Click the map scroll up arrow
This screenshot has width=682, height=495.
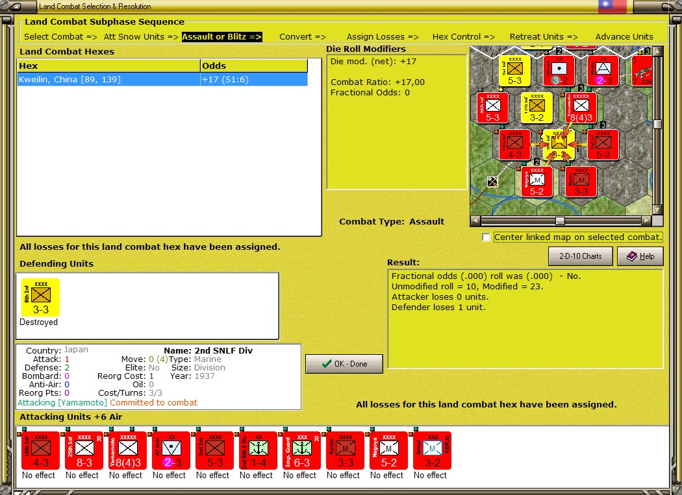coord(657,51)
